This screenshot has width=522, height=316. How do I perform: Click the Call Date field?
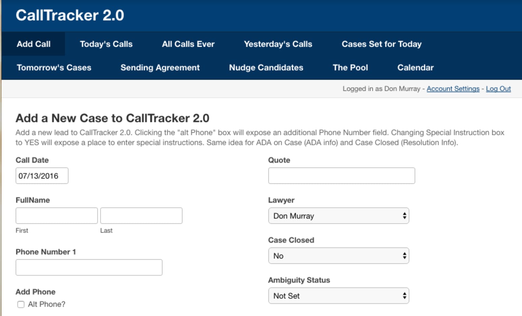42,176
